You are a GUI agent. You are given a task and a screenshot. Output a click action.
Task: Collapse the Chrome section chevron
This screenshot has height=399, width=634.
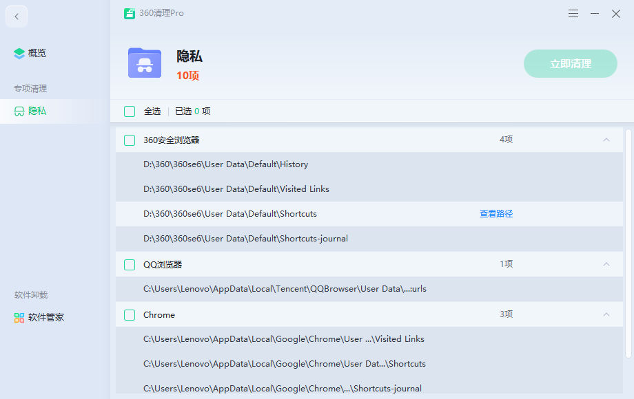click(x=606, y=314)
